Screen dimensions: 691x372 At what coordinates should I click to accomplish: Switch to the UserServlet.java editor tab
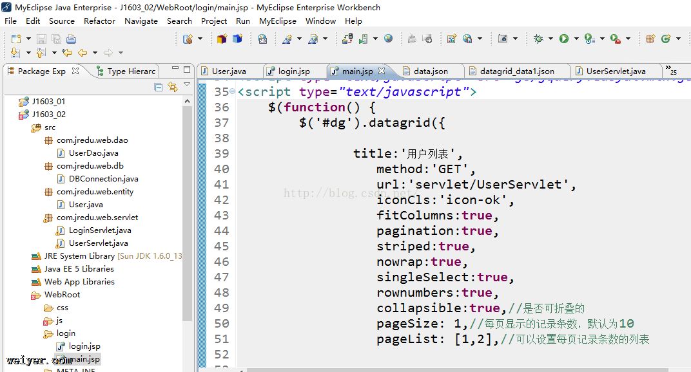[x=616, y=71]
